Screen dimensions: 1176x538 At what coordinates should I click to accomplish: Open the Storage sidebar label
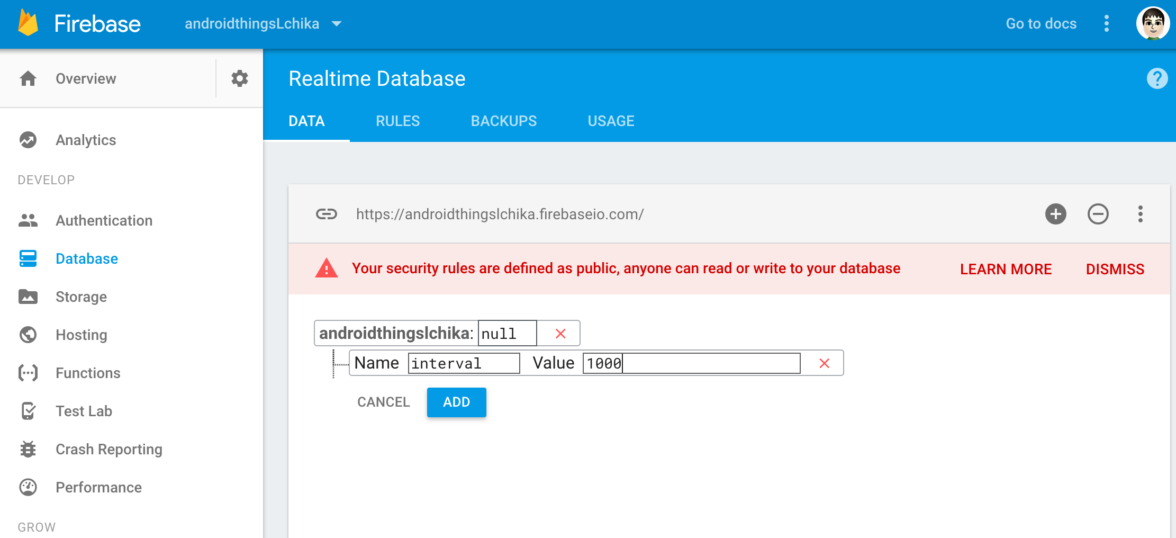(82, 297)
